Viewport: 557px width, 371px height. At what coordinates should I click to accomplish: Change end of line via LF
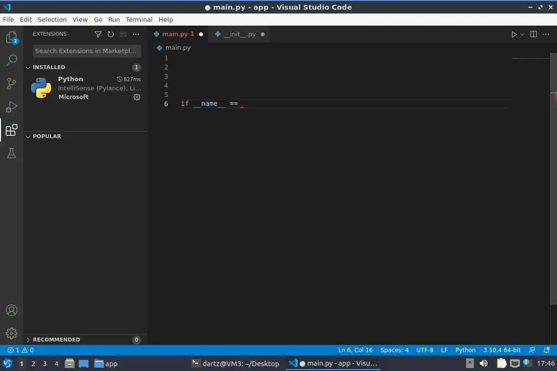click(x=444, y=350)
